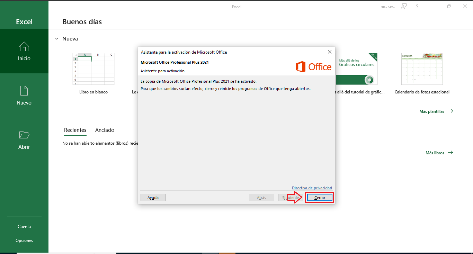Open Opciones in the left sidebar
This screenshot has height=254, width=473.
[x=24, y=241]
